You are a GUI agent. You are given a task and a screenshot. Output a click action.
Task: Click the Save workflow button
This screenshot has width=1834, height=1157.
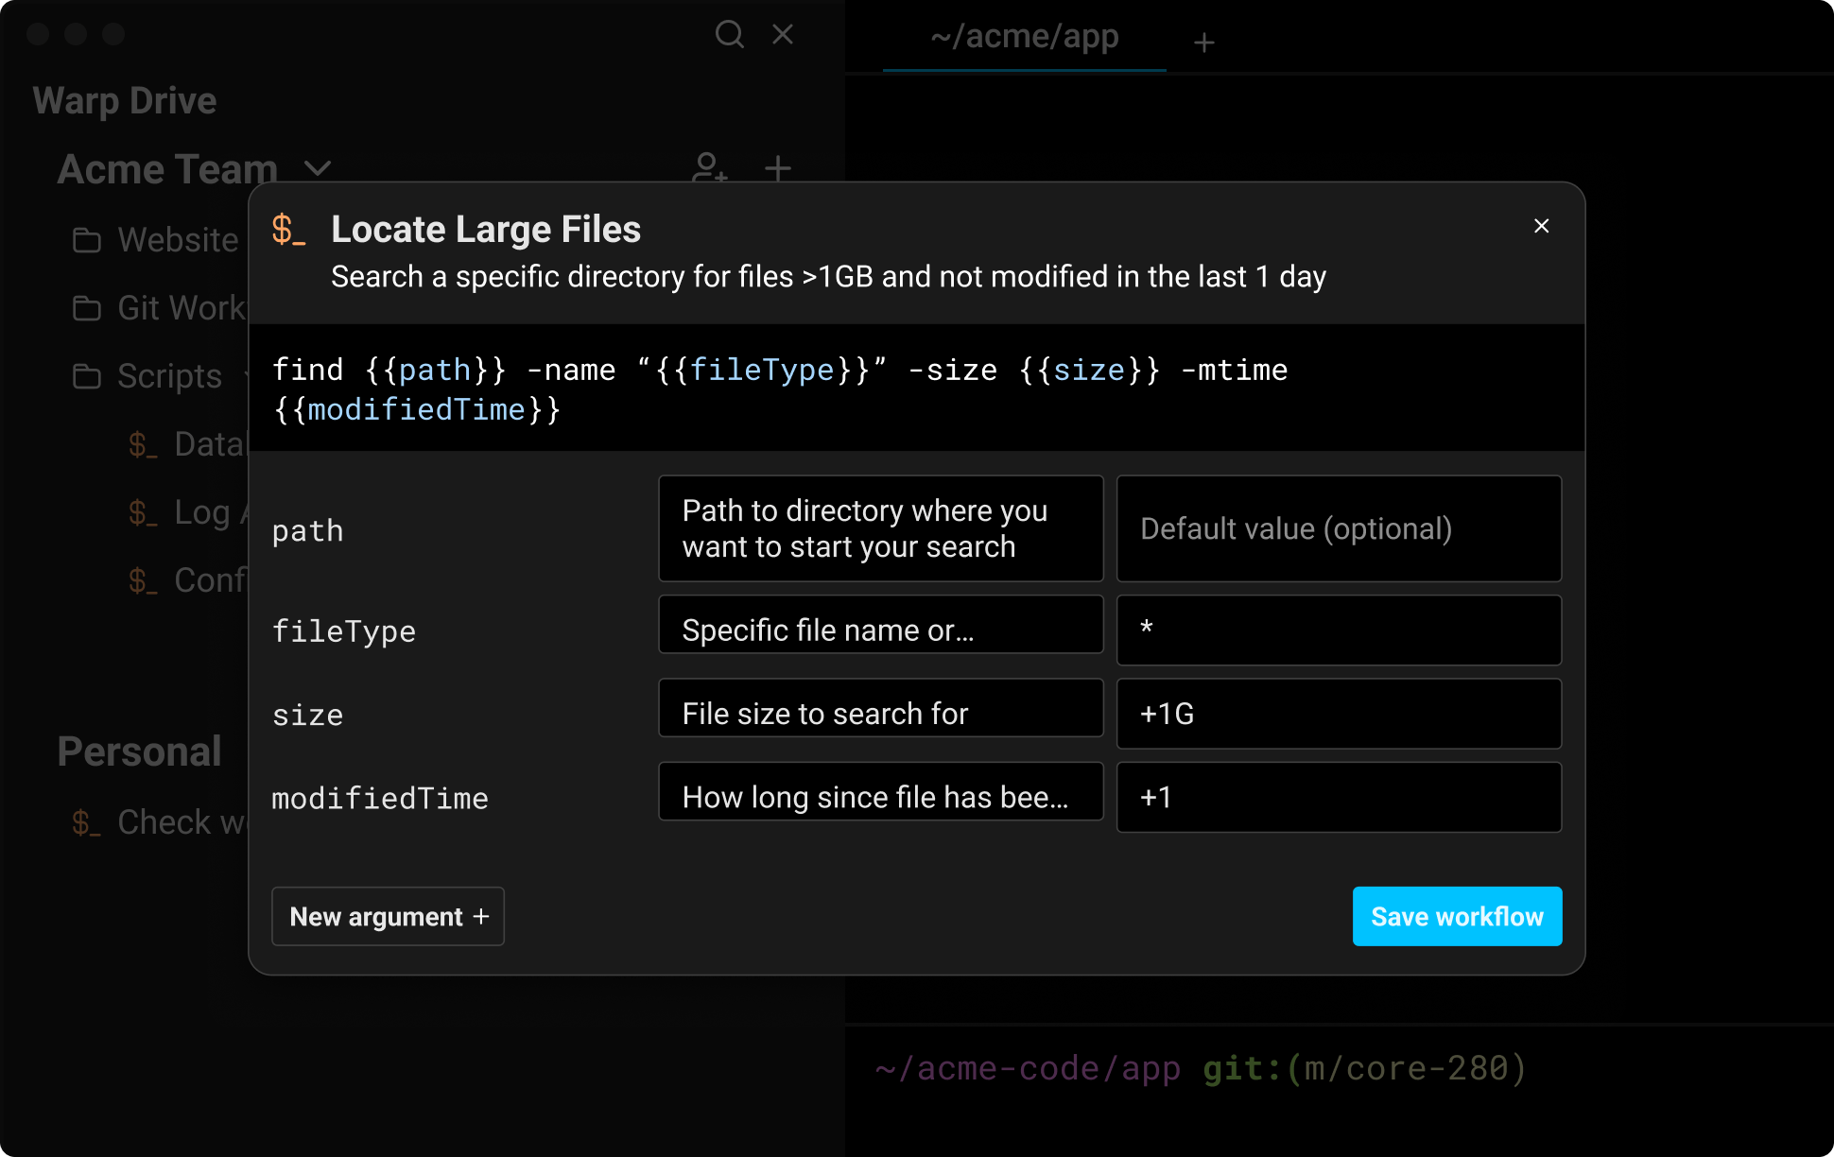pos(1456,916)
